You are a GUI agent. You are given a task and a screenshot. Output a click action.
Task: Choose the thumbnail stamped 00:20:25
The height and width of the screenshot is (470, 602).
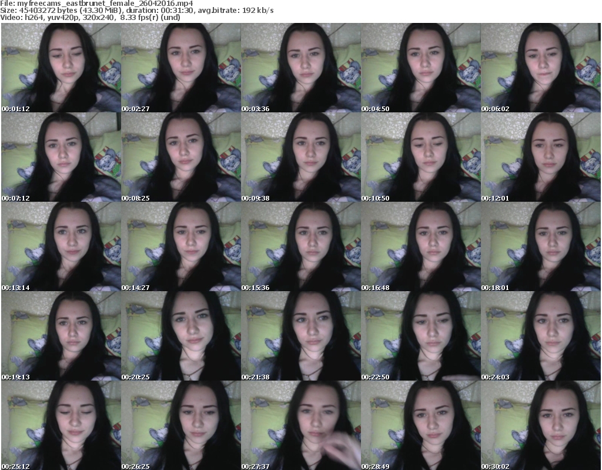(181, 336)
